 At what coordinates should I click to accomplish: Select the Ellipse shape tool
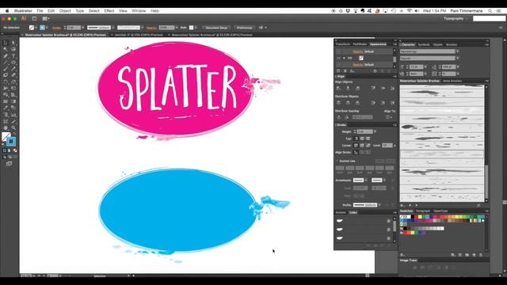(x=13, y=63)
